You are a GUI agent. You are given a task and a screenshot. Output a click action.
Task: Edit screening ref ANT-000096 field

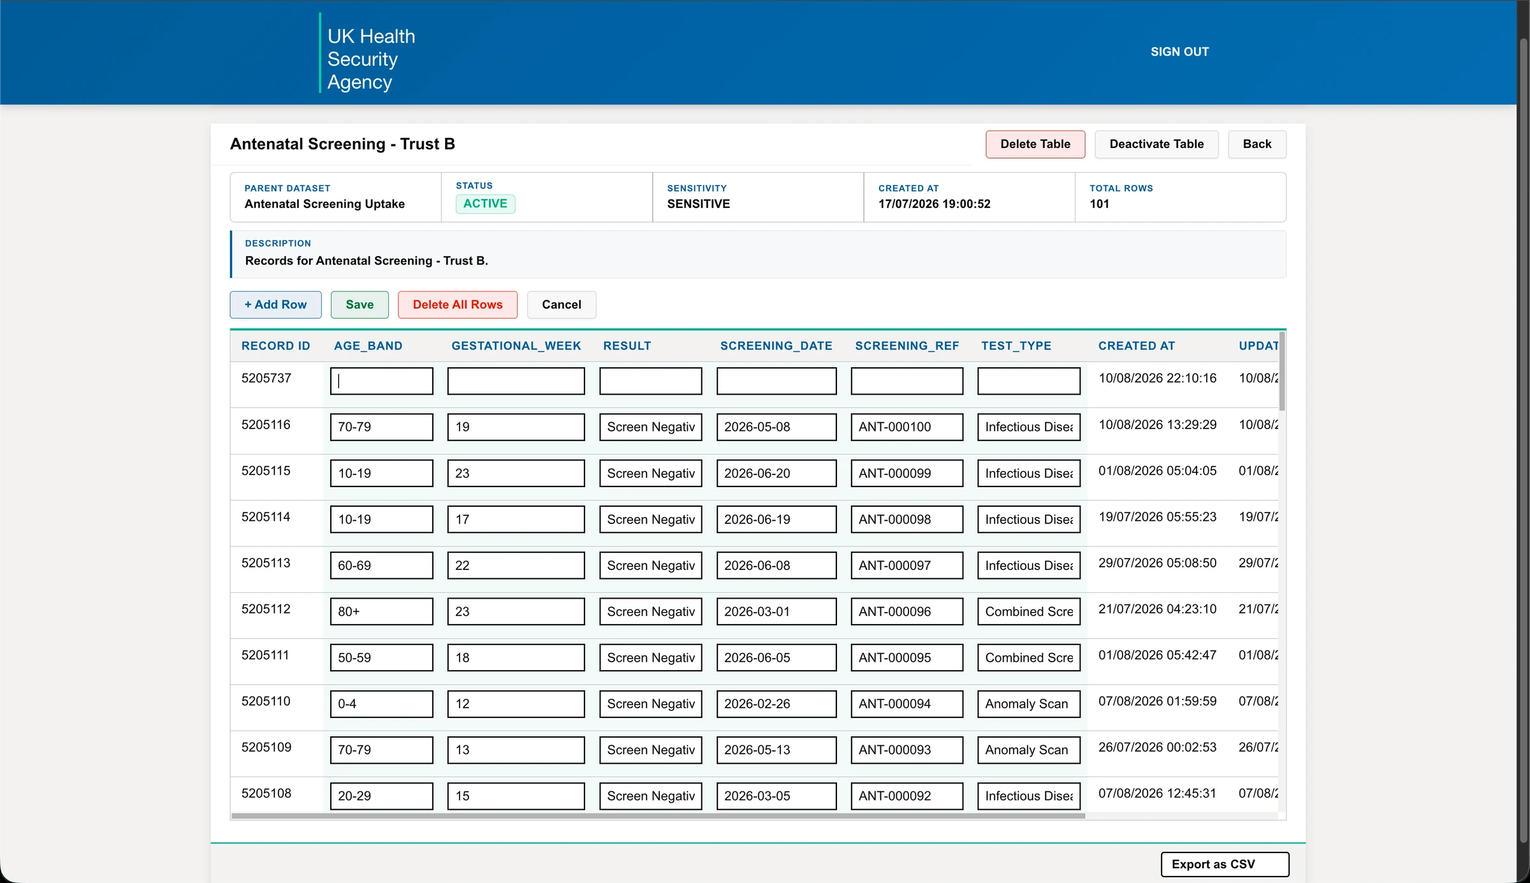907,611
